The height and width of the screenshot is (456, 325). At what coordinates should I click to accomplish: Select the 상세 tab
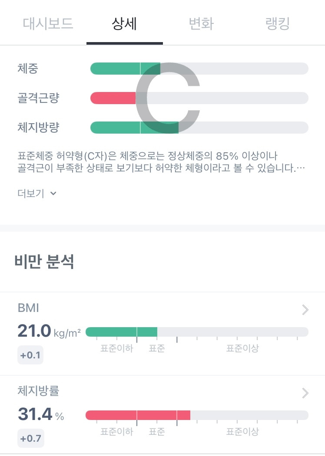tap(124, 23)
